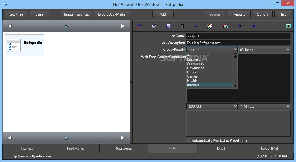
Task: Click the green run list play icon
Action: (x=288, y=26)
